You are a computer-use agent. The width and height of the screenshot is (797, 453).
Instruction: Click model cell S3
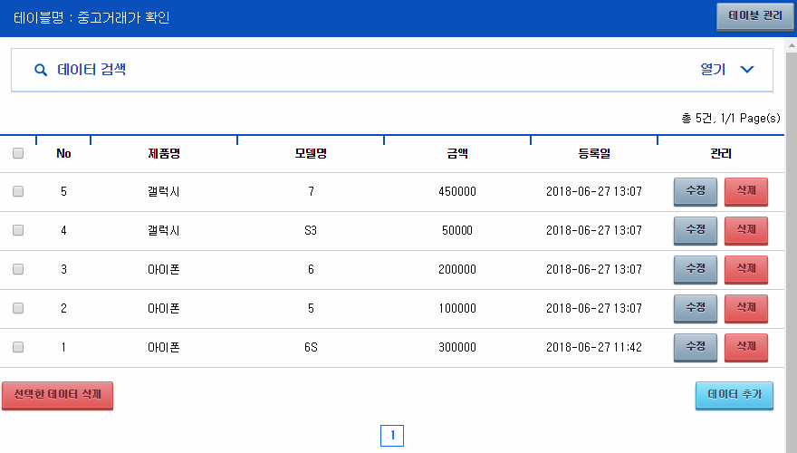311,230
